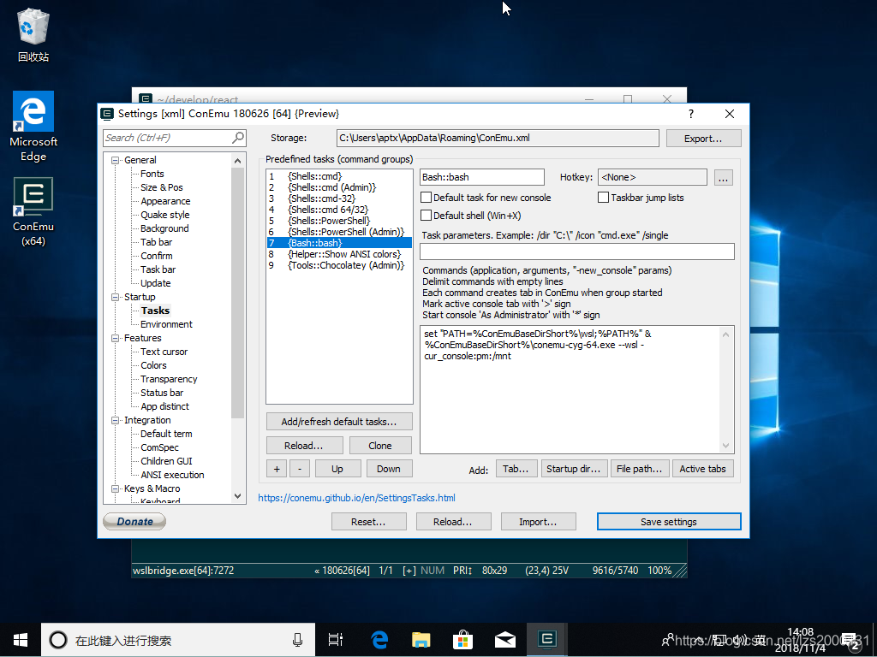The height and width of the screenshot is (657, 877).
Task: Collapse the Integration tree node
Action: click(116, 421)
